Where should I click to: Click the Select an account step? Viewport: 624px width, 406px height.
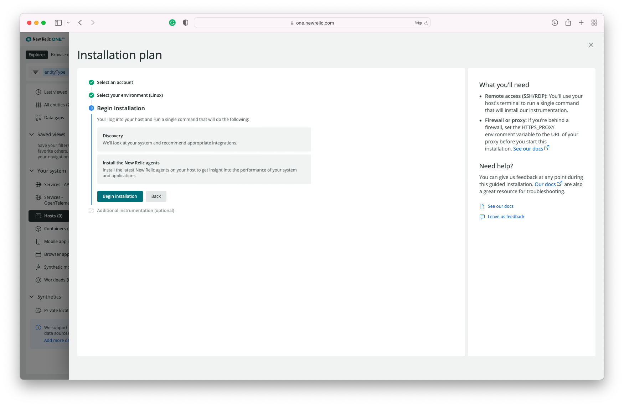pyautogui.click(x=115, y=83)
